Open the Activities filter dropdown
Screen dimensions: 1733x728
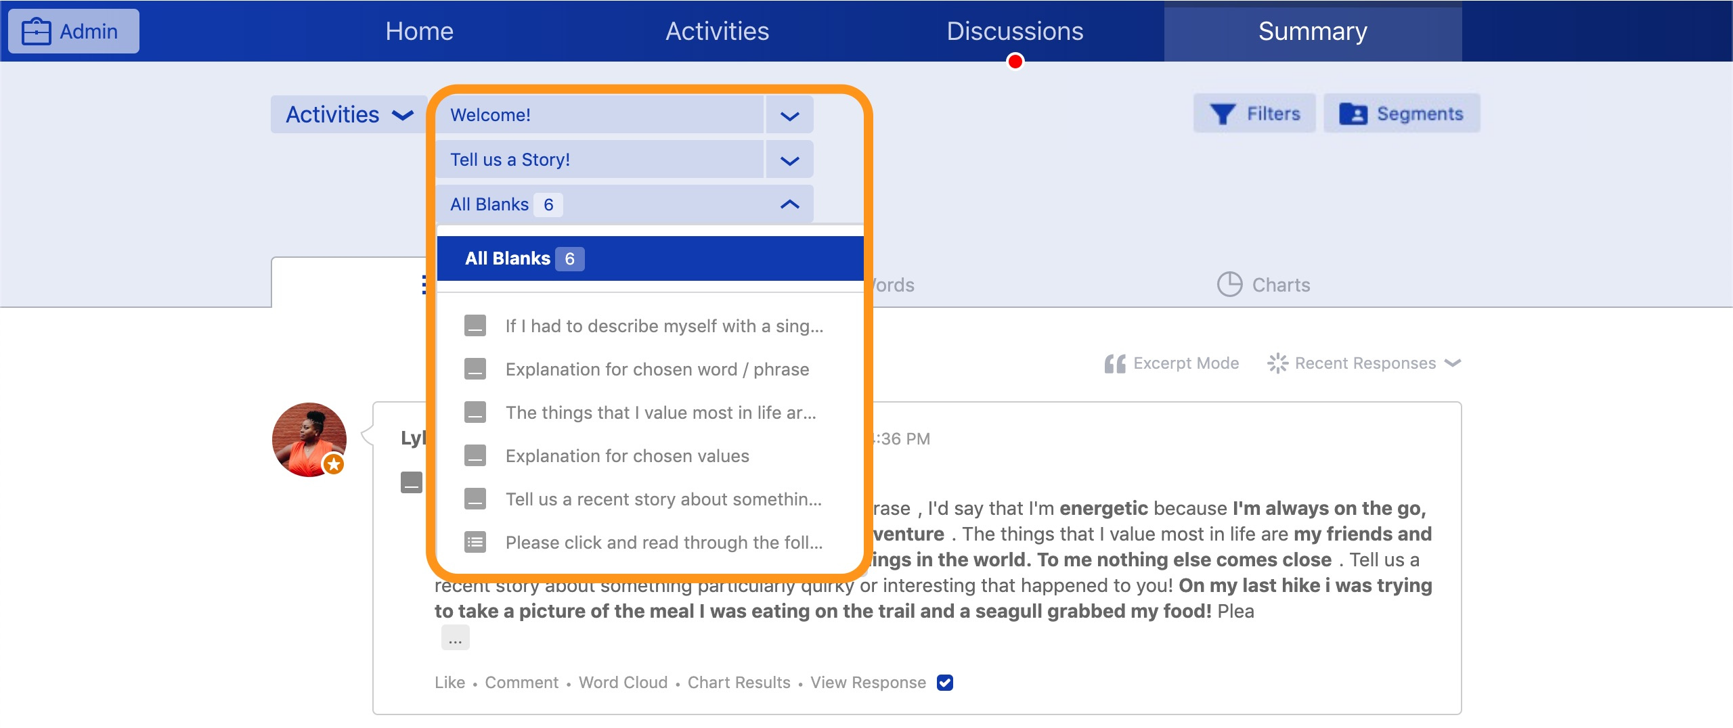pyautogui.click(x=347, y=114)
